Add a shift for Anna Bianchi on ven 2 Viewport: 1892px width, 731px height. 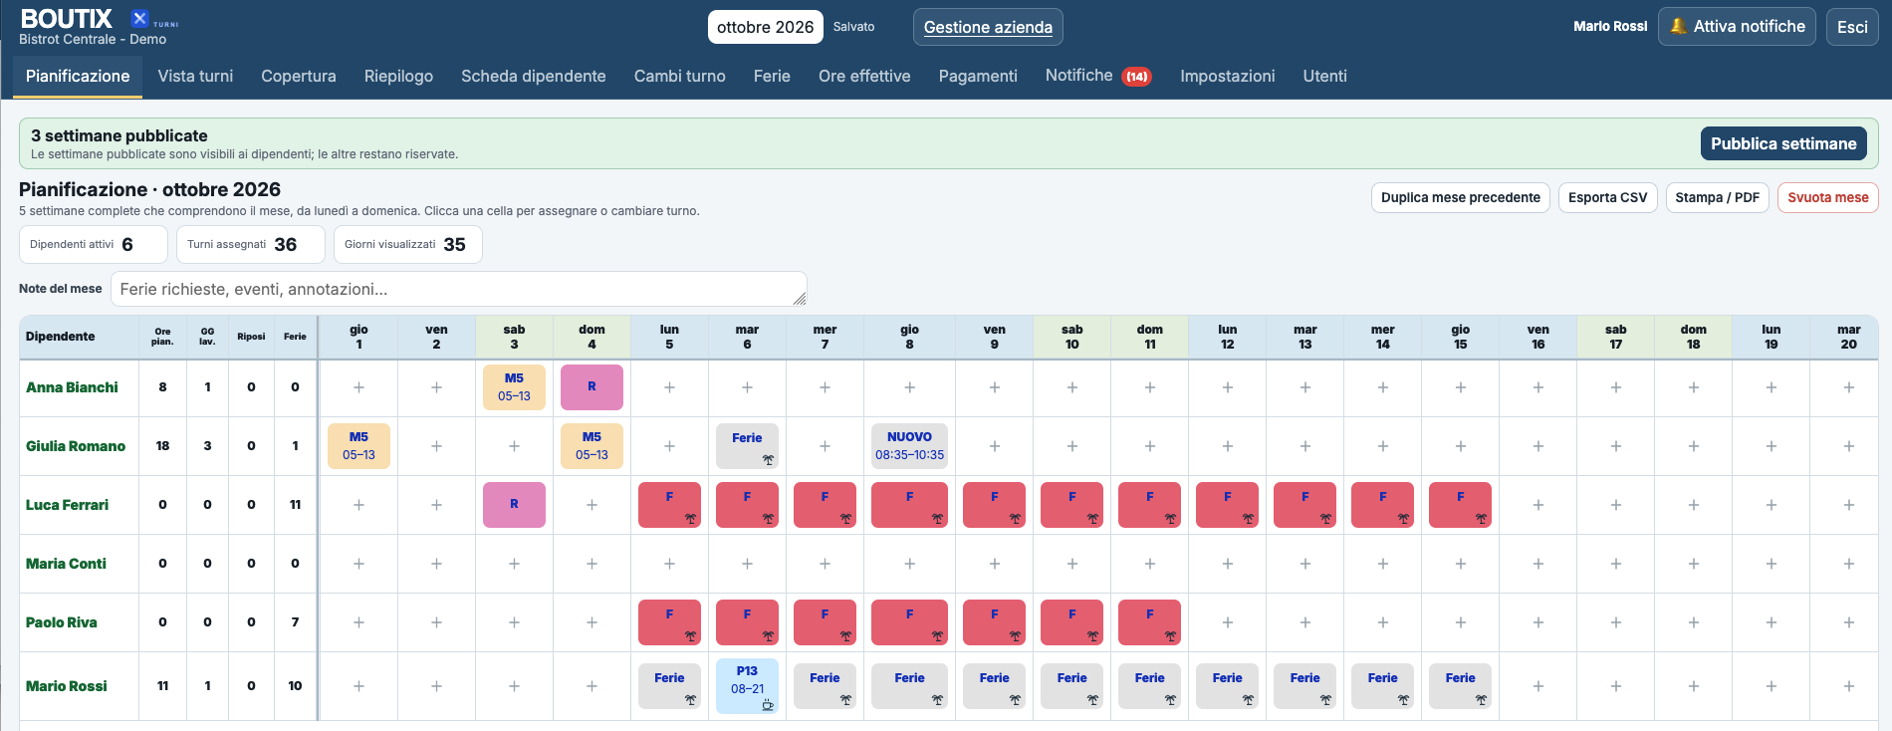436,387
